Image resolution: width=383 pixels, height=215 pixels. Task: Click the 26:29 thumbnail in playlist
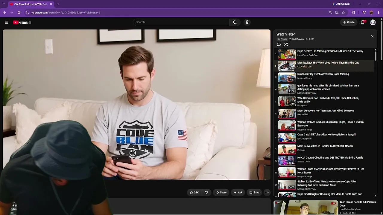287,114
